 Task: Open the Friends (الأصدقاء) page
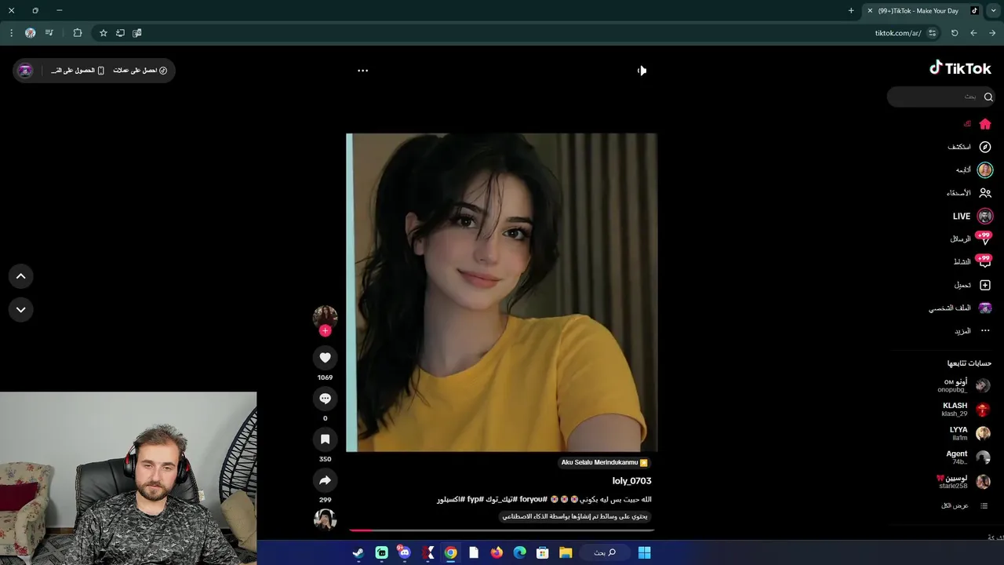[x=969, y=193]
